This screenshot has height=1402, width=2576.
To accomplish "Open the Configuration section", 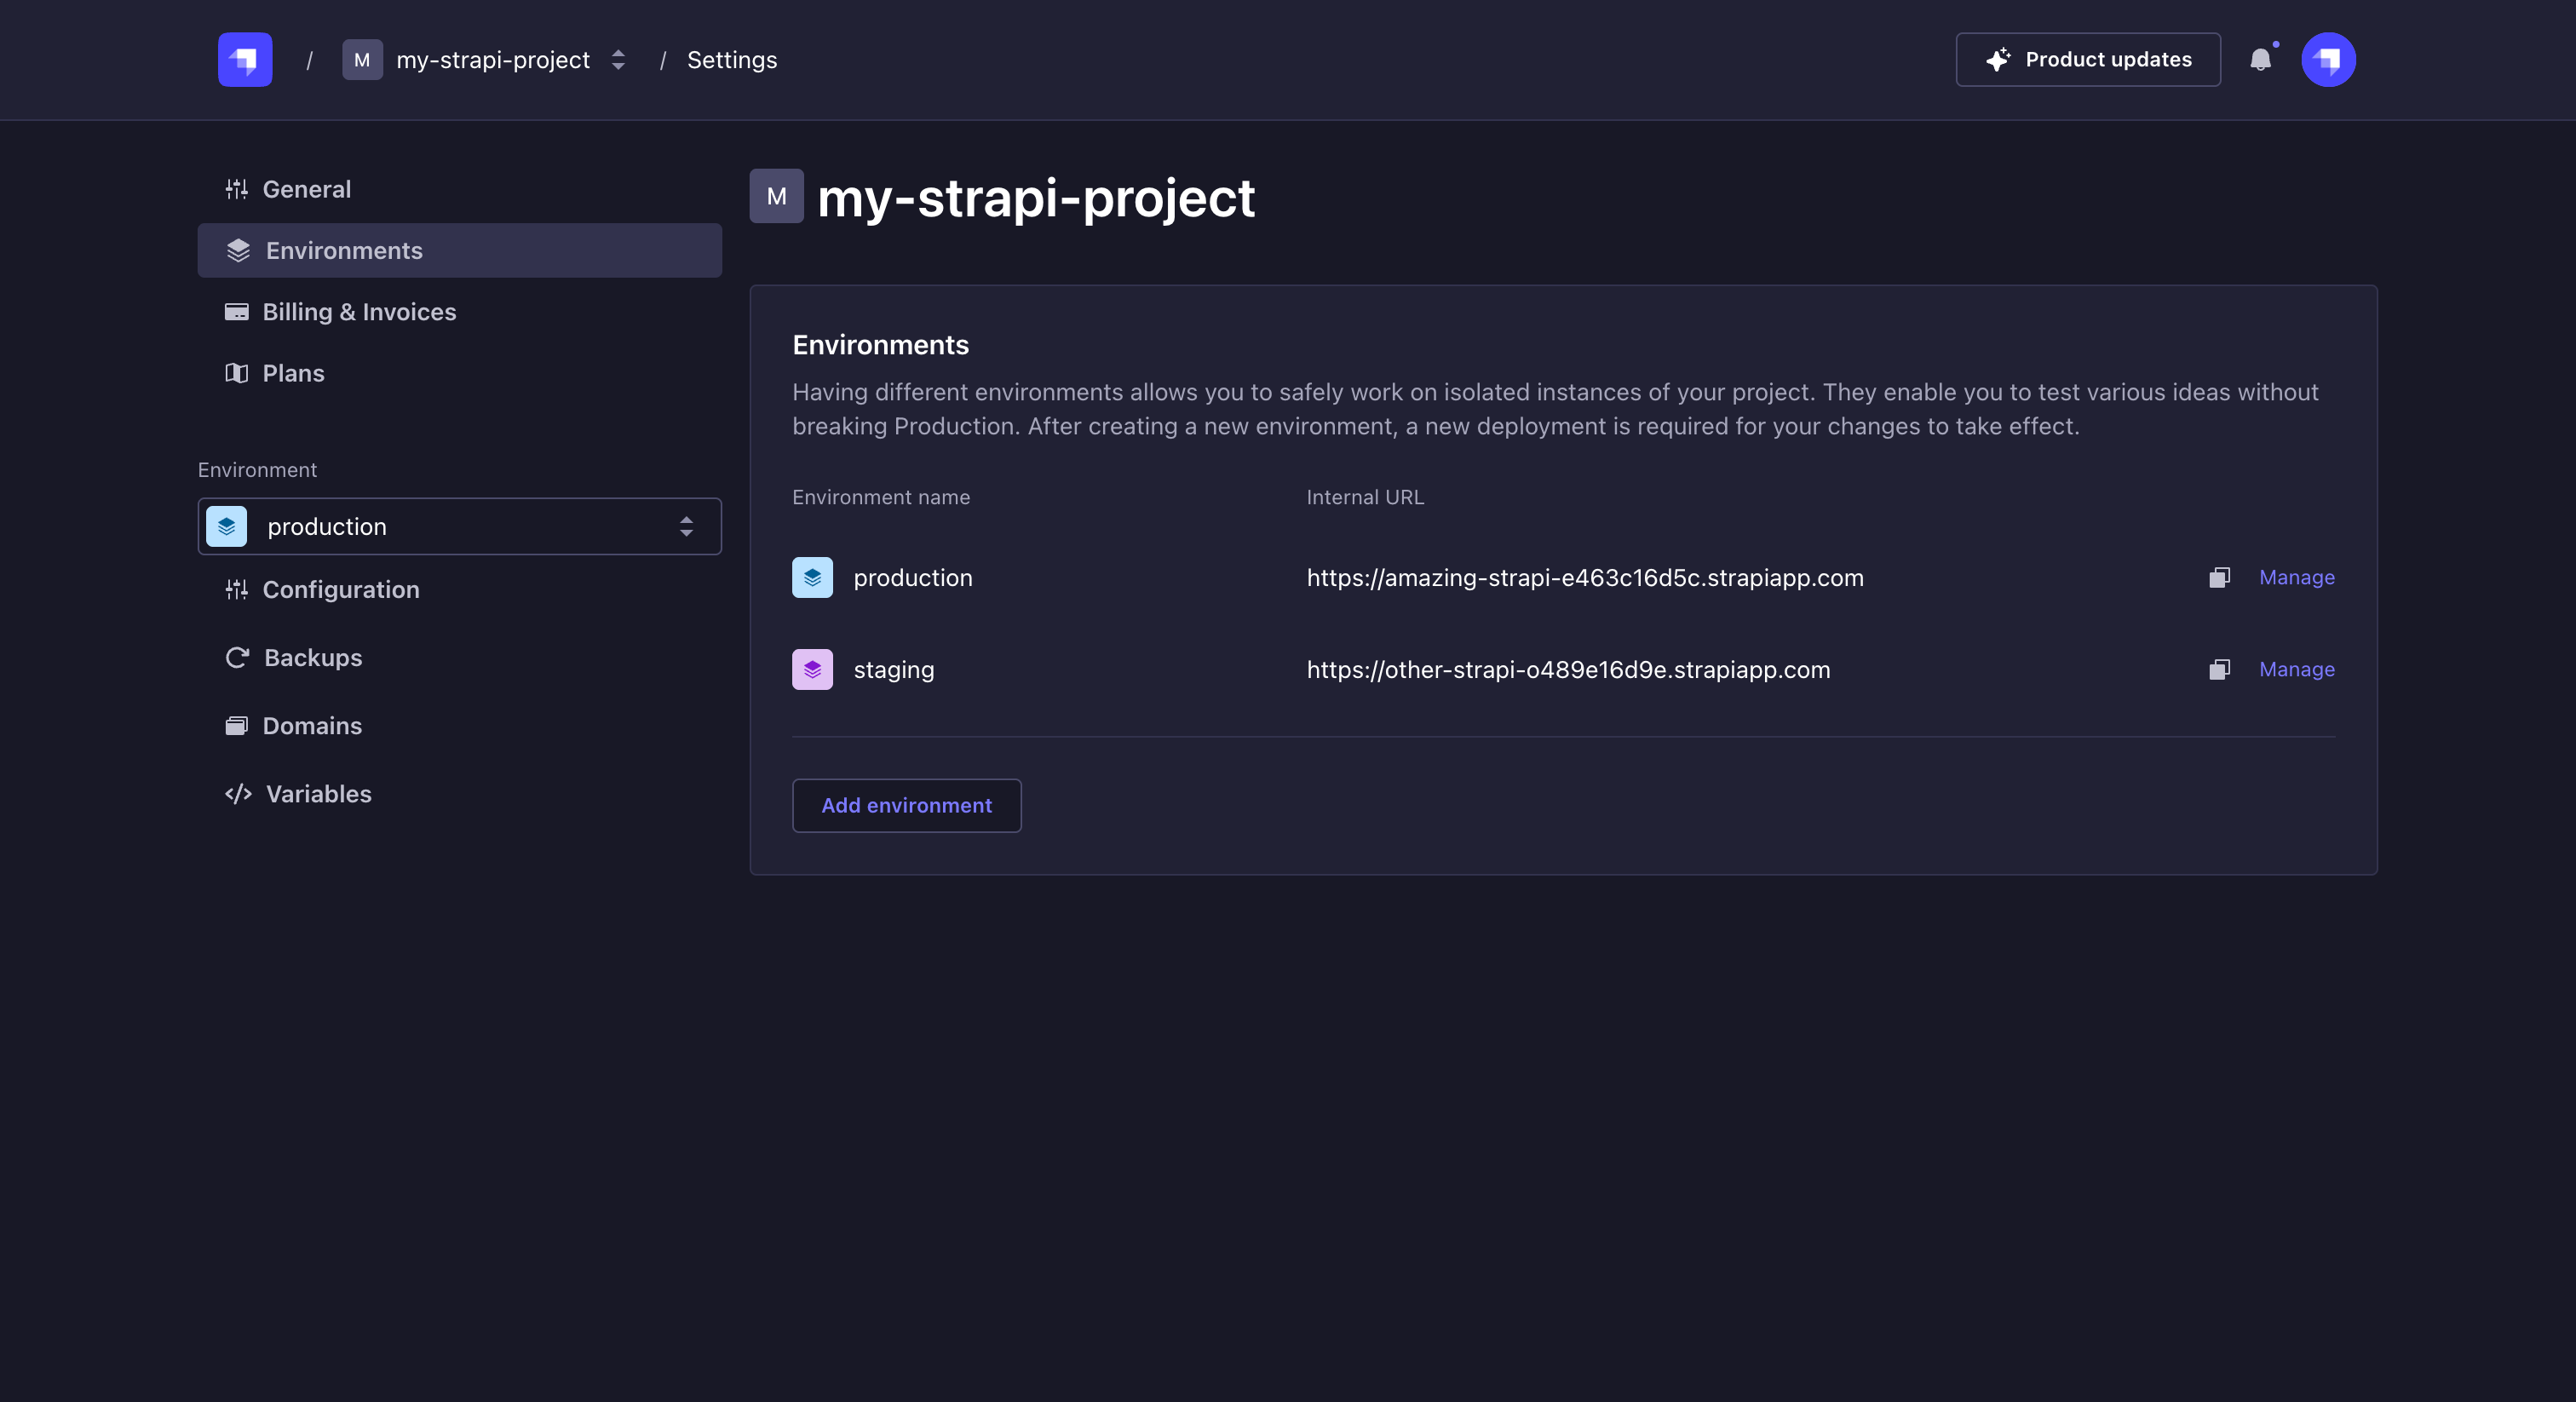I will [460, 590].
